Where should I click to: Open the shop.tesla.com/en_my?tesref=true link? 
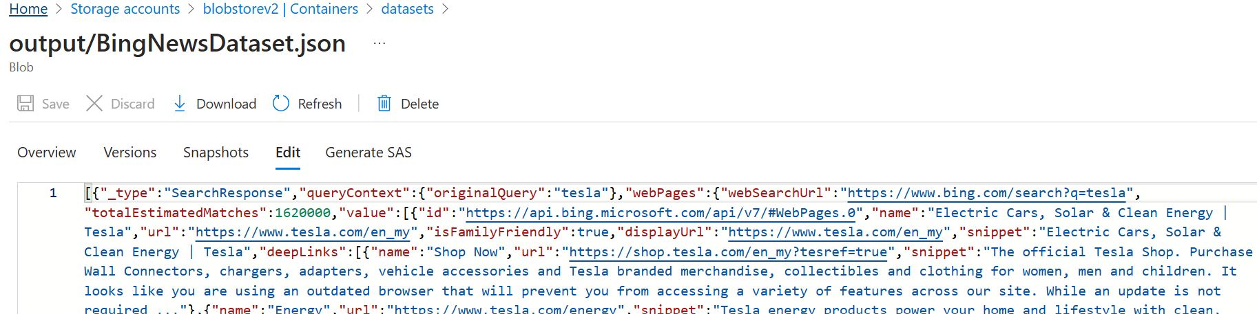(729, 252)
